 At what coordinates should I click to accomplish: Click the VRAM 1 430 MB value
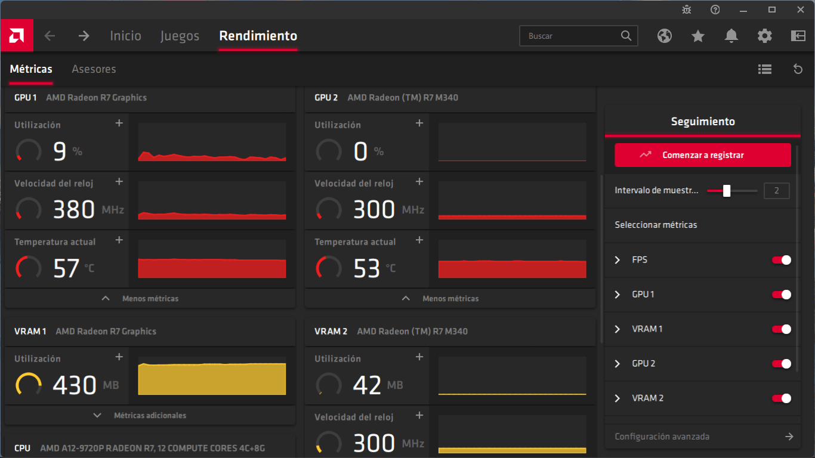point(75,385)
